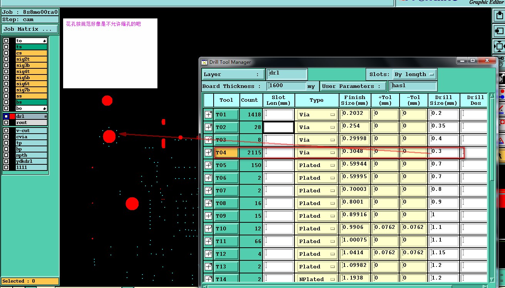This screenshot has height=288, width=505.
Task: Click the locate icon for tool T01
Action: [x=208, y=114]
